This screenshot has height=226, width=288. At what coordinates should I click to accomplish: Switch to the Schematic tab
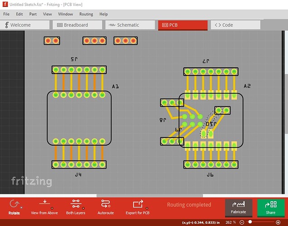[x=130, y=25]
